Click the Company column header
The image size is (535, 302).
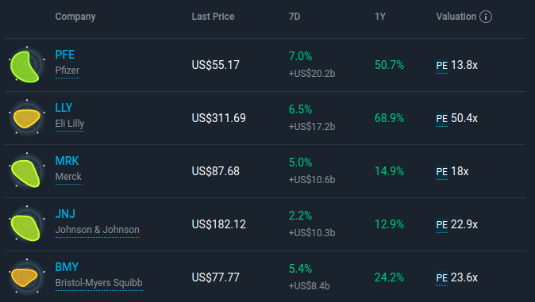75,17
